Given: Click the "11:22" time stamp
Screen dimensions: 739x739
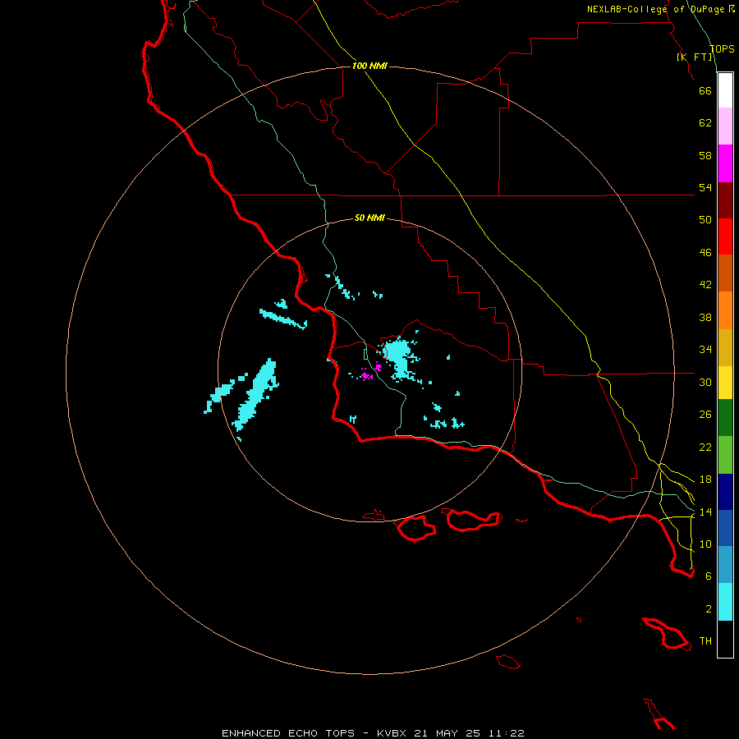Looking at the screenshot, I should [507, 733].
